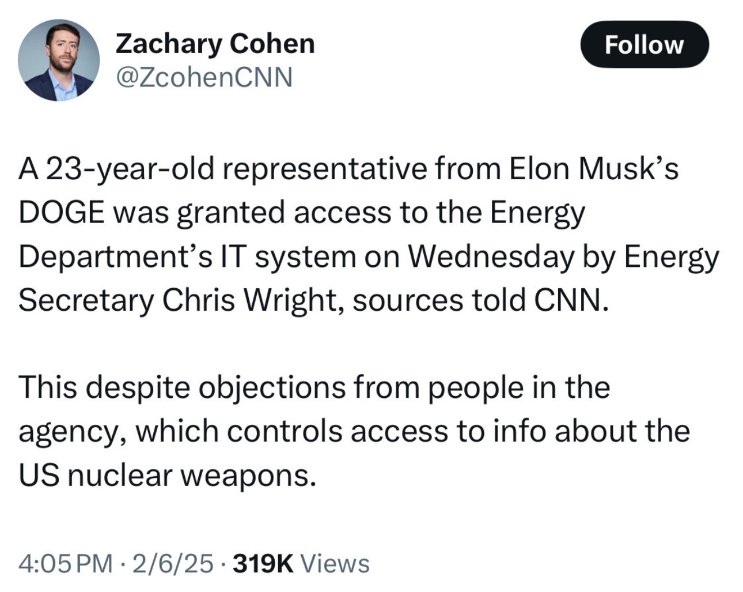Click the Follow button
The image size is (743, 592).
click(x=644, y=44)
